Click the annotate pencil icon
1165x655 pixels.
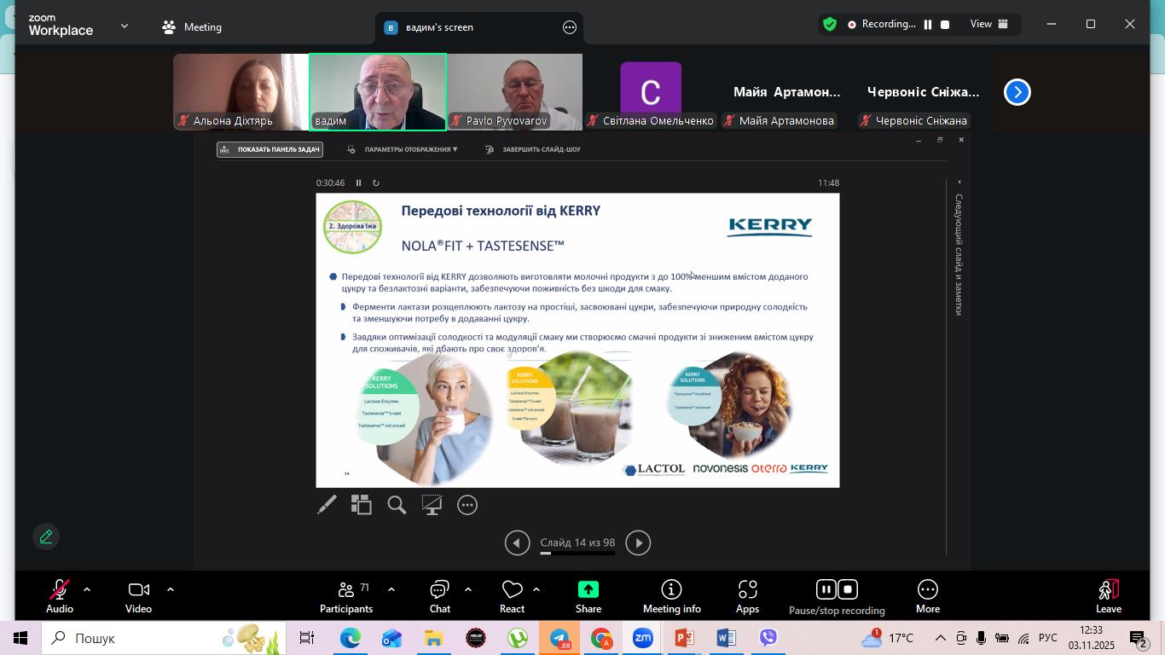[x=46, y=536]
